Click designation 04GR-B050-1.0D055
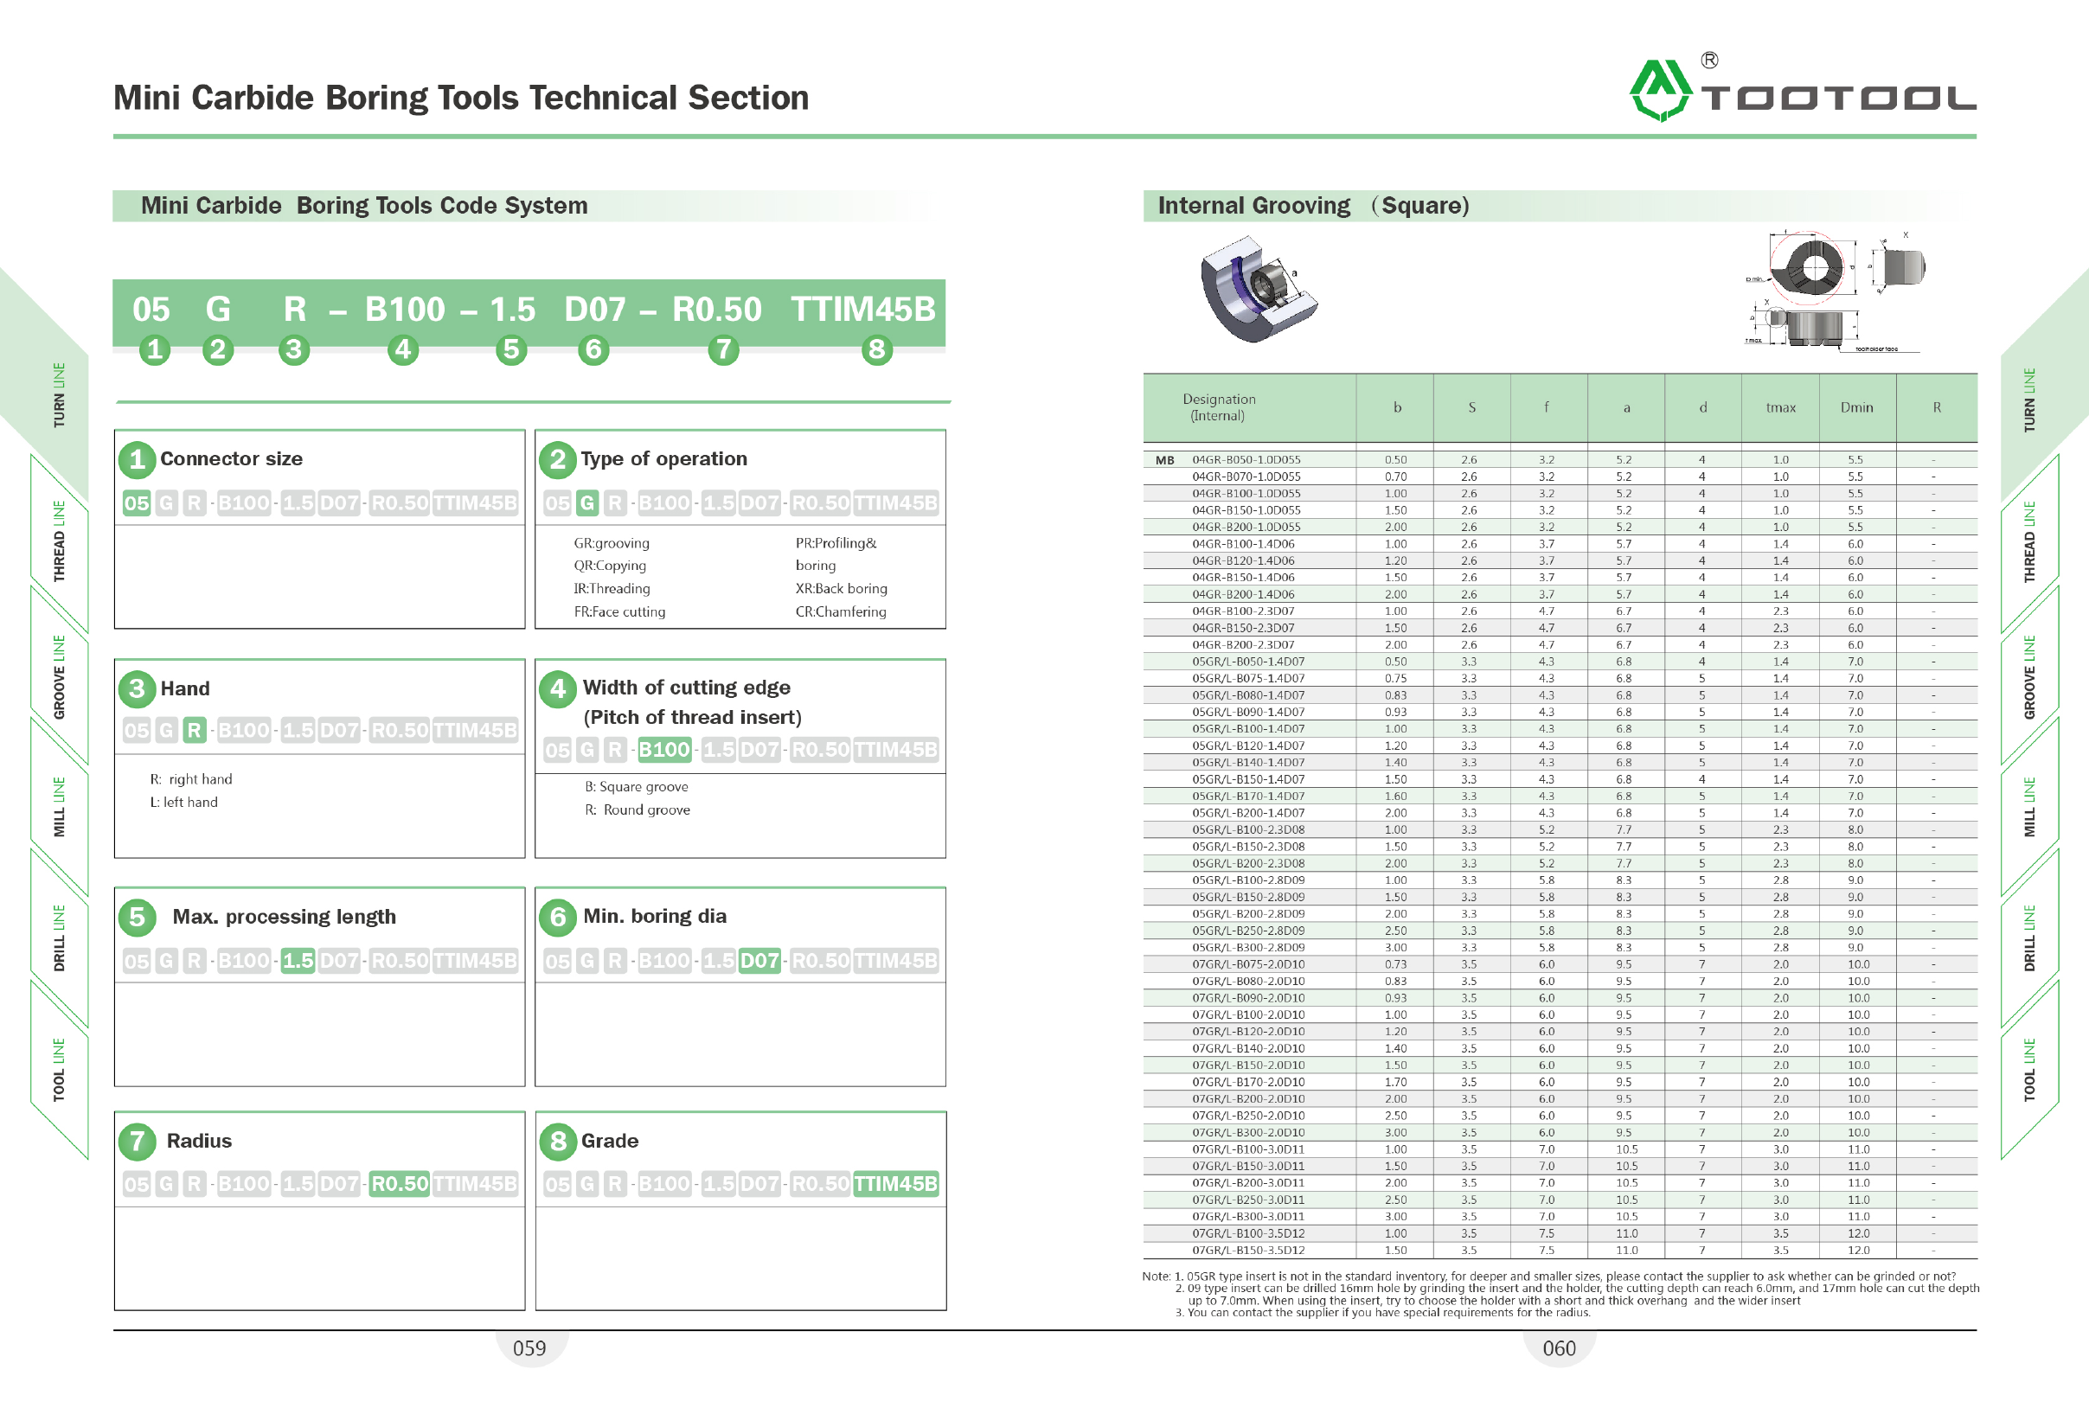 click(x=1246, y=460)
